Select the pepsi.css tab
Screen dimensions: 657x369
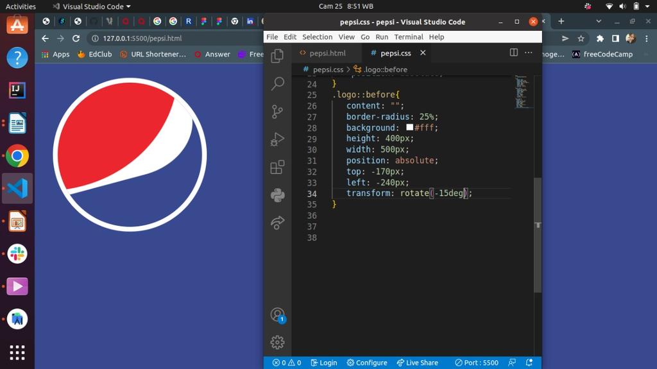point(395,53)
